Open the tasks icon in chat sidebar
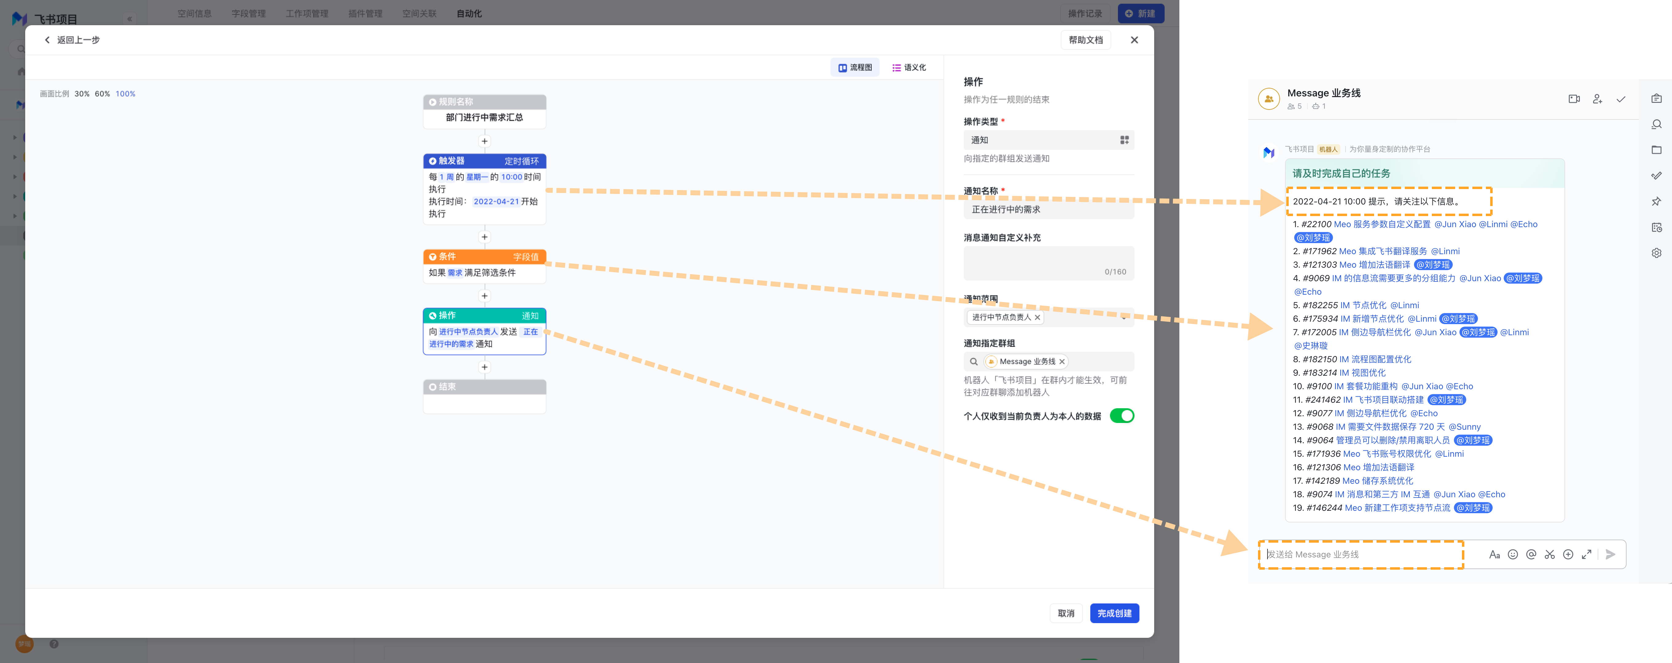Viewport: 1672px width, 663px height. tap(1656, 176)
